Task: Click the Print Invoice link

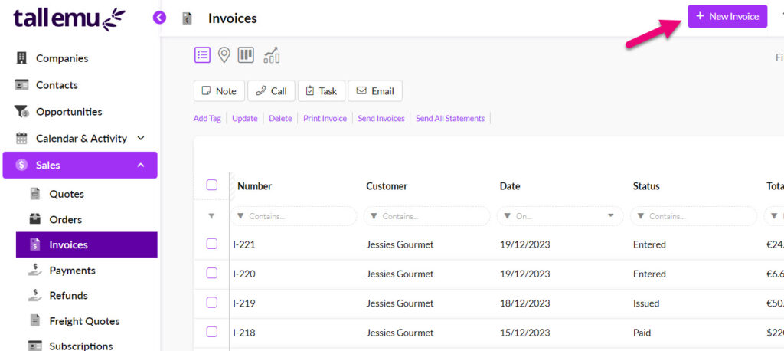Action: tap(325, 119)
